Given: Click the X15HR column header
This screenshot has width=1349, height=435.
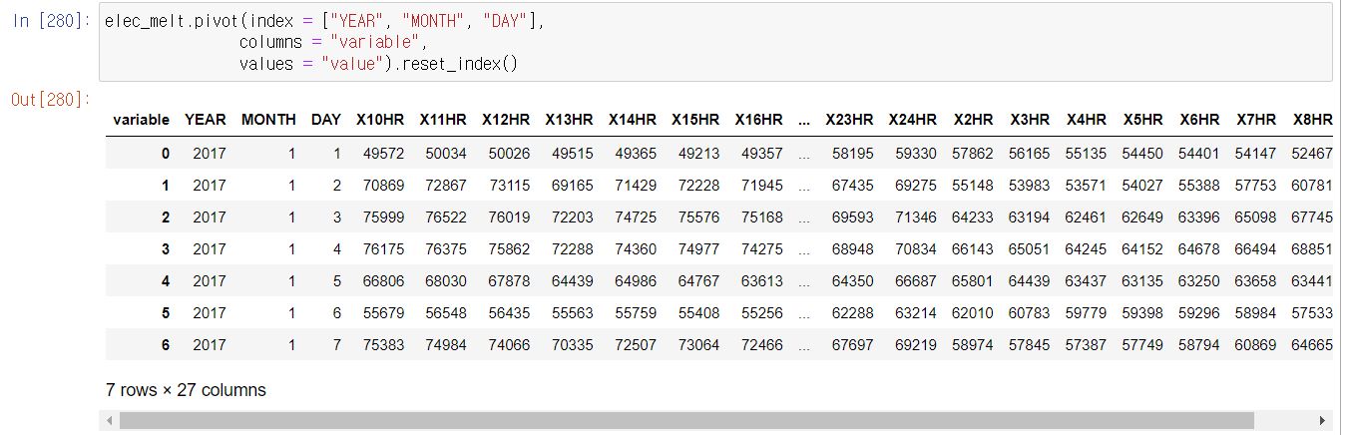Looking at the screenshot, I should click(695, 120).
